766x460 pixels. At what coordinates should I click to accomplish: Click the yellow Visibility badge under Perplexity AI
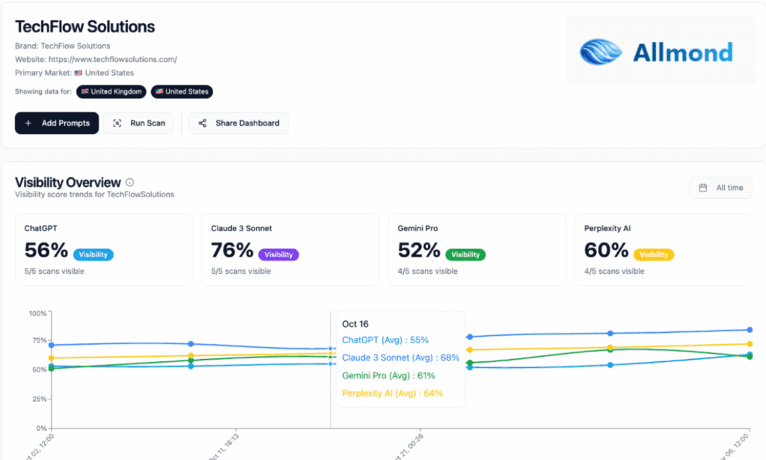tap(654, 254)
